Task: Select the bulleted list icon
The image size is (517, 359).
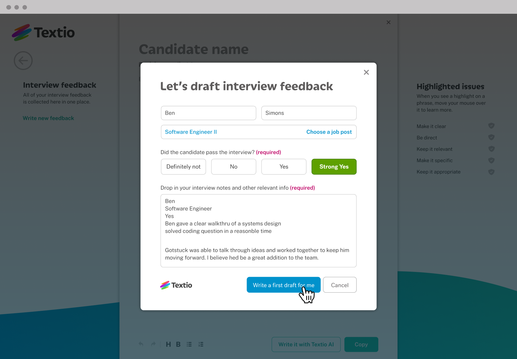Action: pos(189,344)
